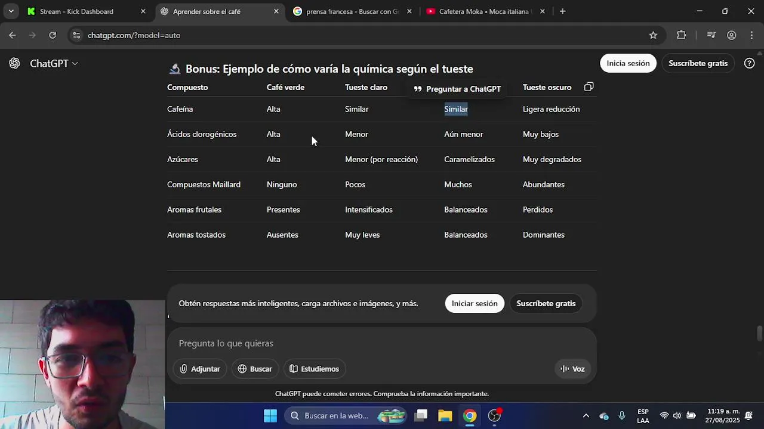Open OBS Studio from the taskbar
This screenshot has height=429, width=764.
click(495, 416)
